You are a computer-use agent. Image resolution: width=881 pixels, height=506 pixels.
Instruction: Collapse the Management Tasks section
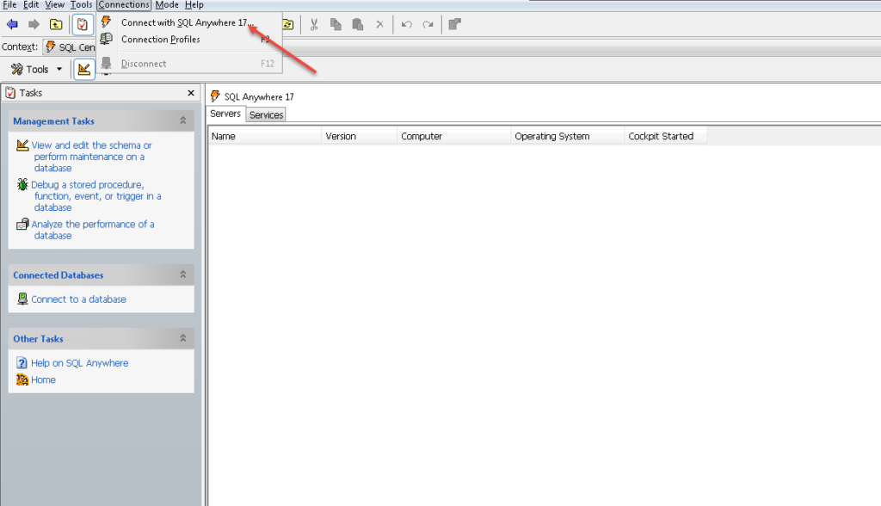[x=184, y=120]
